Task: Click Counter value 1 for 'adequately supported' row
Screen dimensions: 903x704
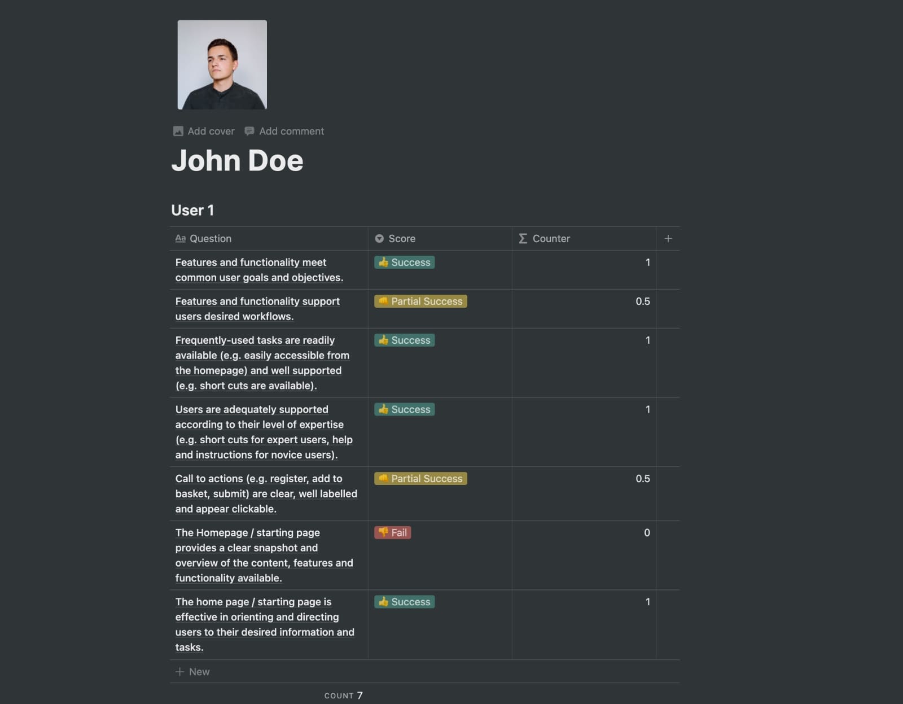Action: (648, 409)
